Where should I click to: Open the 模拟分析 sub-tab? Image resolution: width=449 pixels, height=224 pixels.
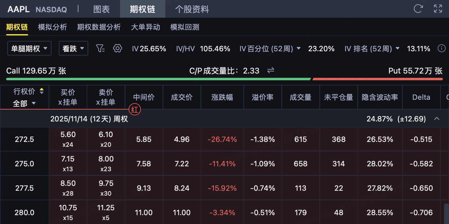pos(52,27)
